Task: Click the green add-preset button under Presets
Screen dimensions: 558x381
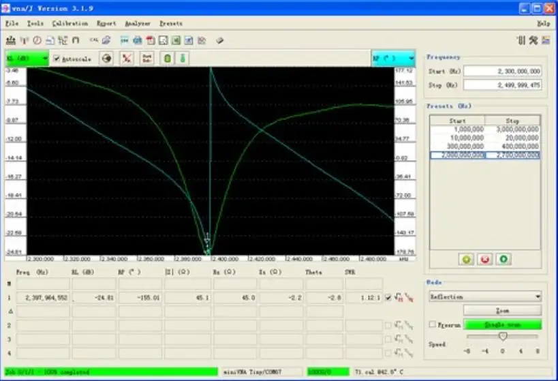Action: (x=466, y=259)
